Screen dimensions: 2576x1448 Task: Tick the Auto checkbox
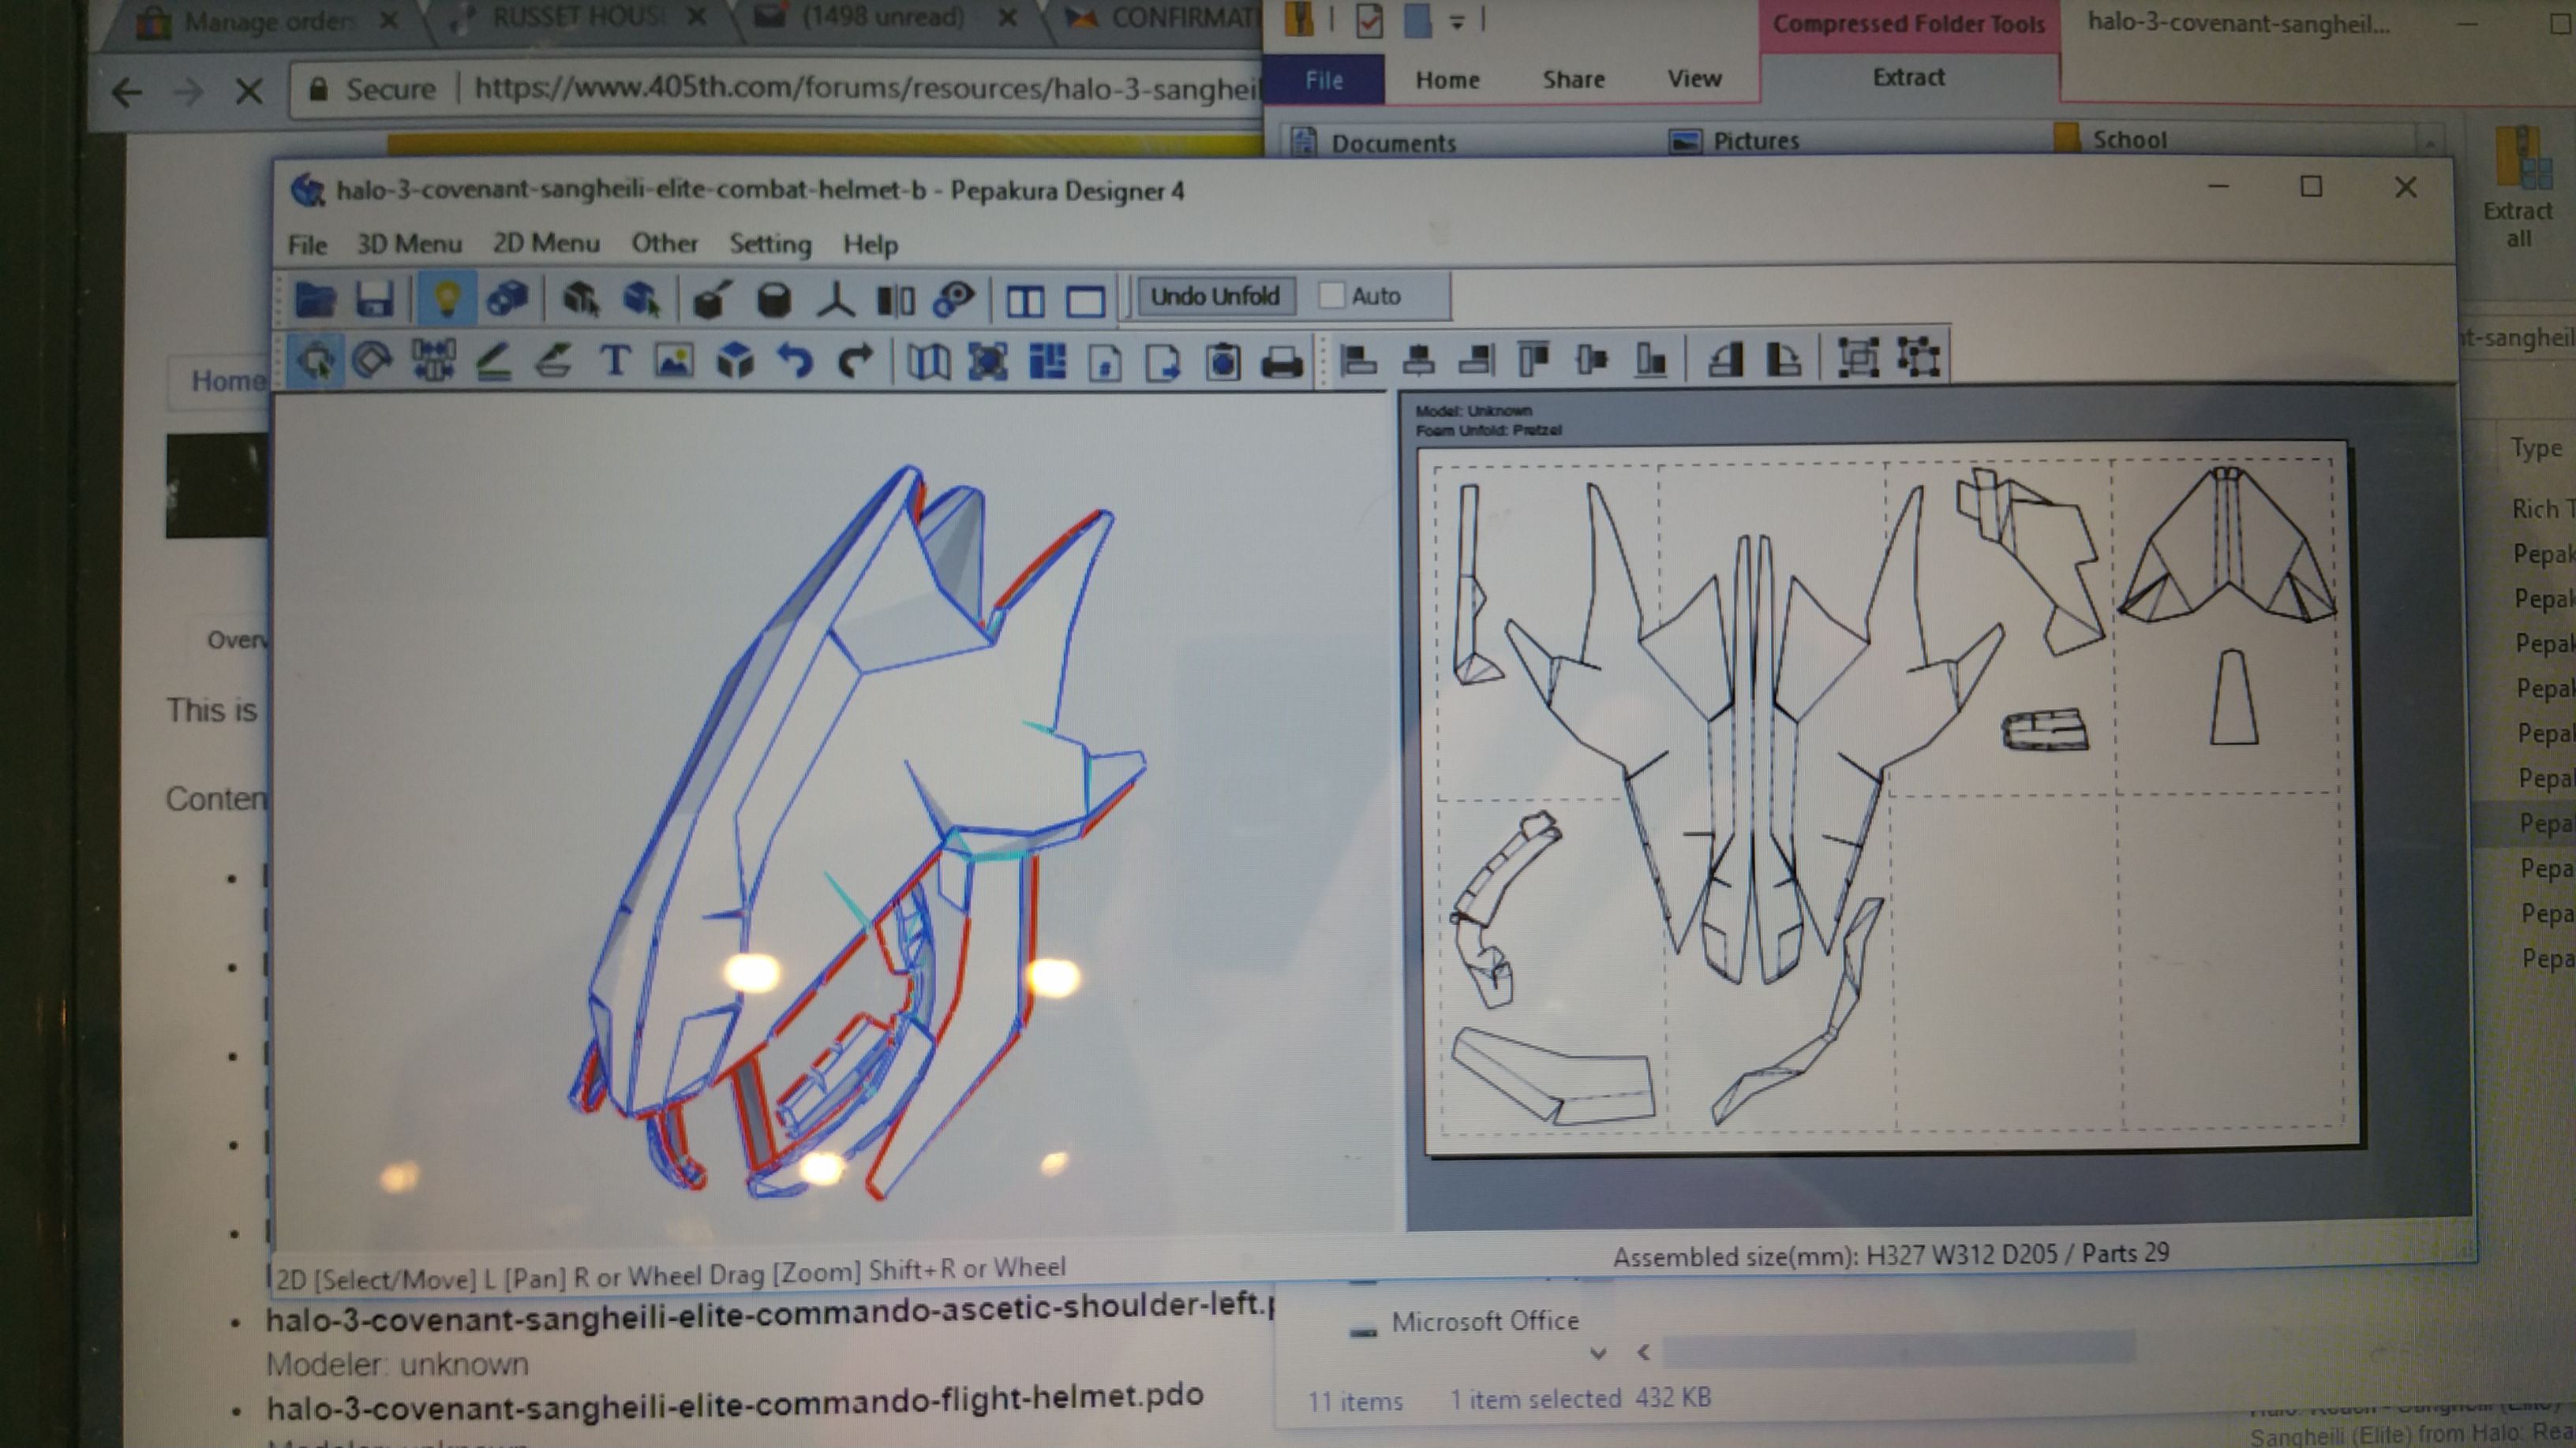(x=1331, y=296)
